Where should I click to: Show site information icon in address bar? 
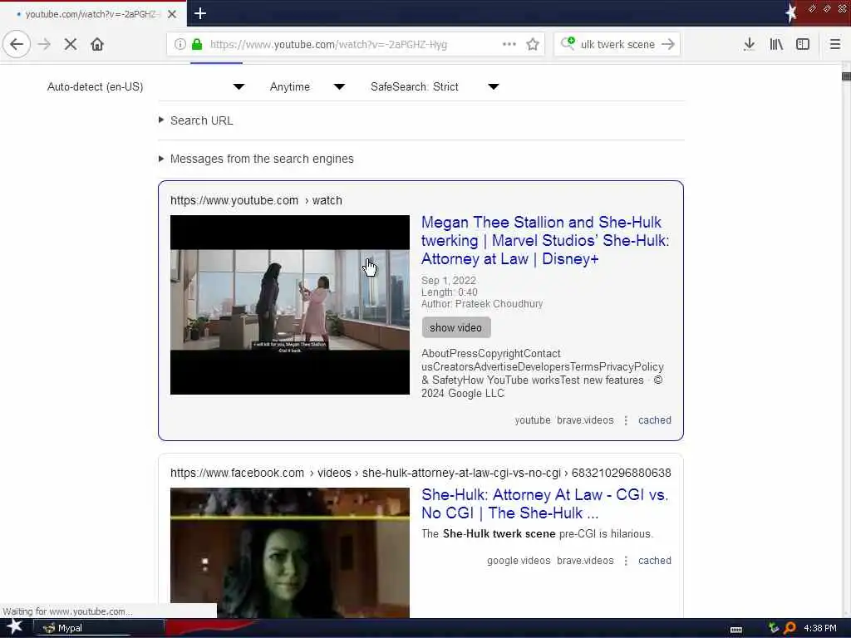[180, 44]
